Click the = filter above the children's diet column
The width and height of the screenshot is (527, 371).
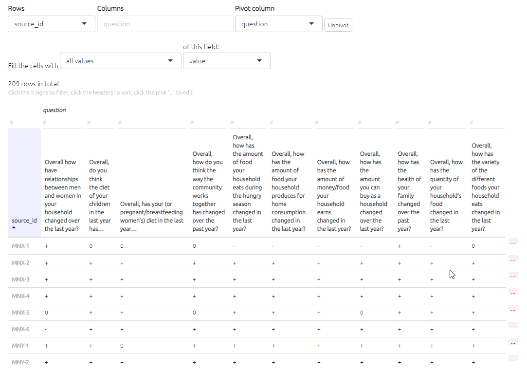[x=89, y=123]
